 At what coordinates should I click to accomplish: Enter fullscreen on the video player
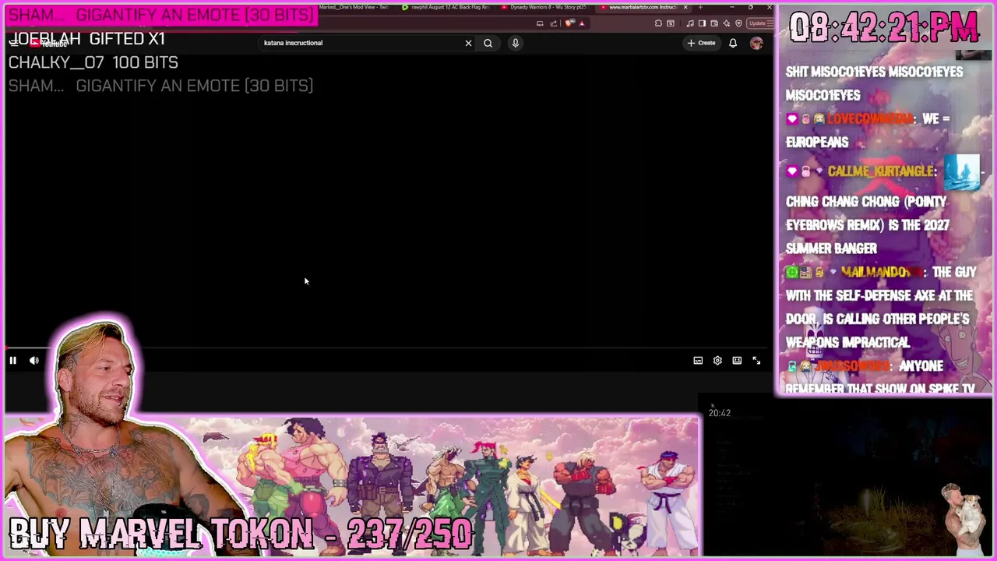click(x=756, y=361)
